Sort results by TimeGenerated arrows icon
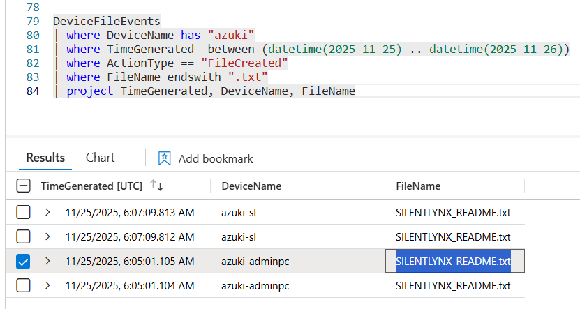This screenshot has width=580, height=309. click(157, 185)
